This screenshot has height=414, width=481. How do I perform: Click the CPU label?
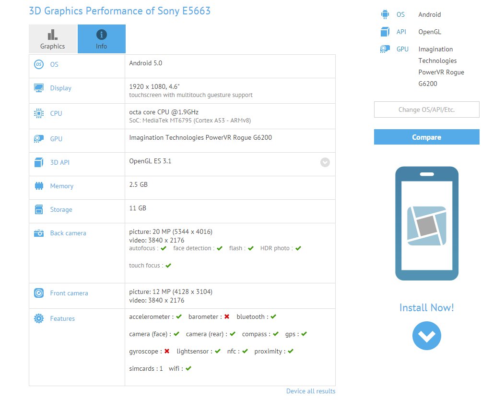[56, 113]
